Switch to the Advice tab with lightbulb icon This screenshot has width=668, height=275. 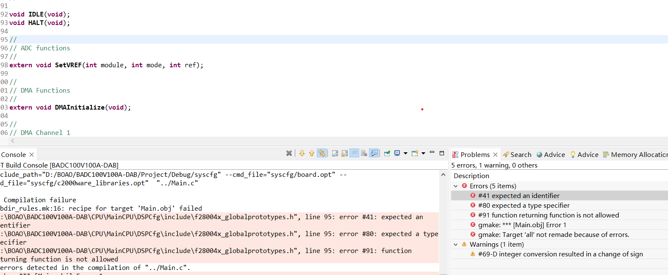click(x=584, y=155)
